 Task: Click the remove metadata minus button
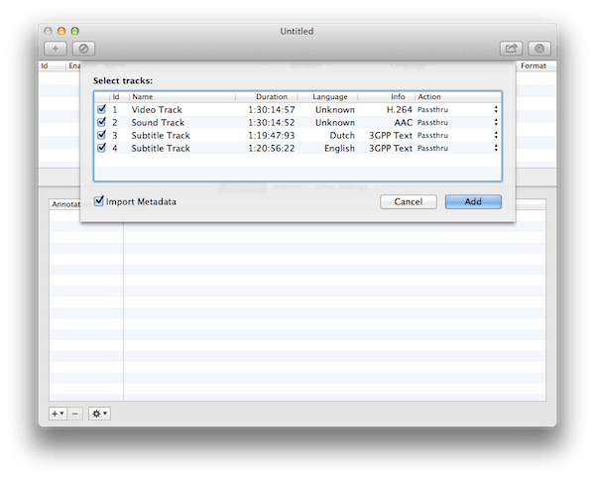pyautogui.click(x=75, y=414)
